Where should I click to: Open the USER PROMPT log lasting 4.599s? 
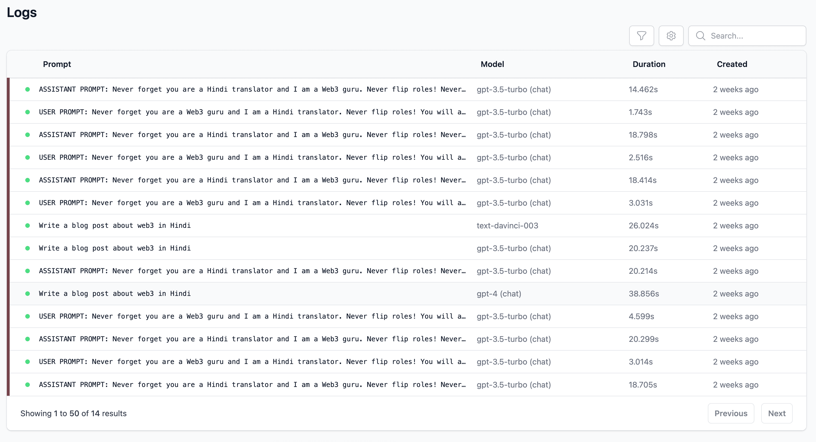pyautogui.click(x=408, y=316)
